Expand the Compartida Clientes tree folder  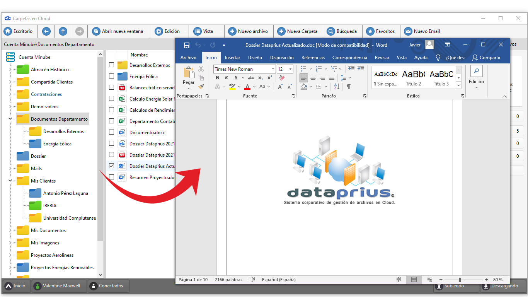point(10,82)
